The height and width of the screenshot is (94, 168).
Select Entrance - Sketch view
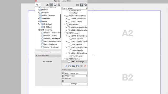[x=50, y=36]
